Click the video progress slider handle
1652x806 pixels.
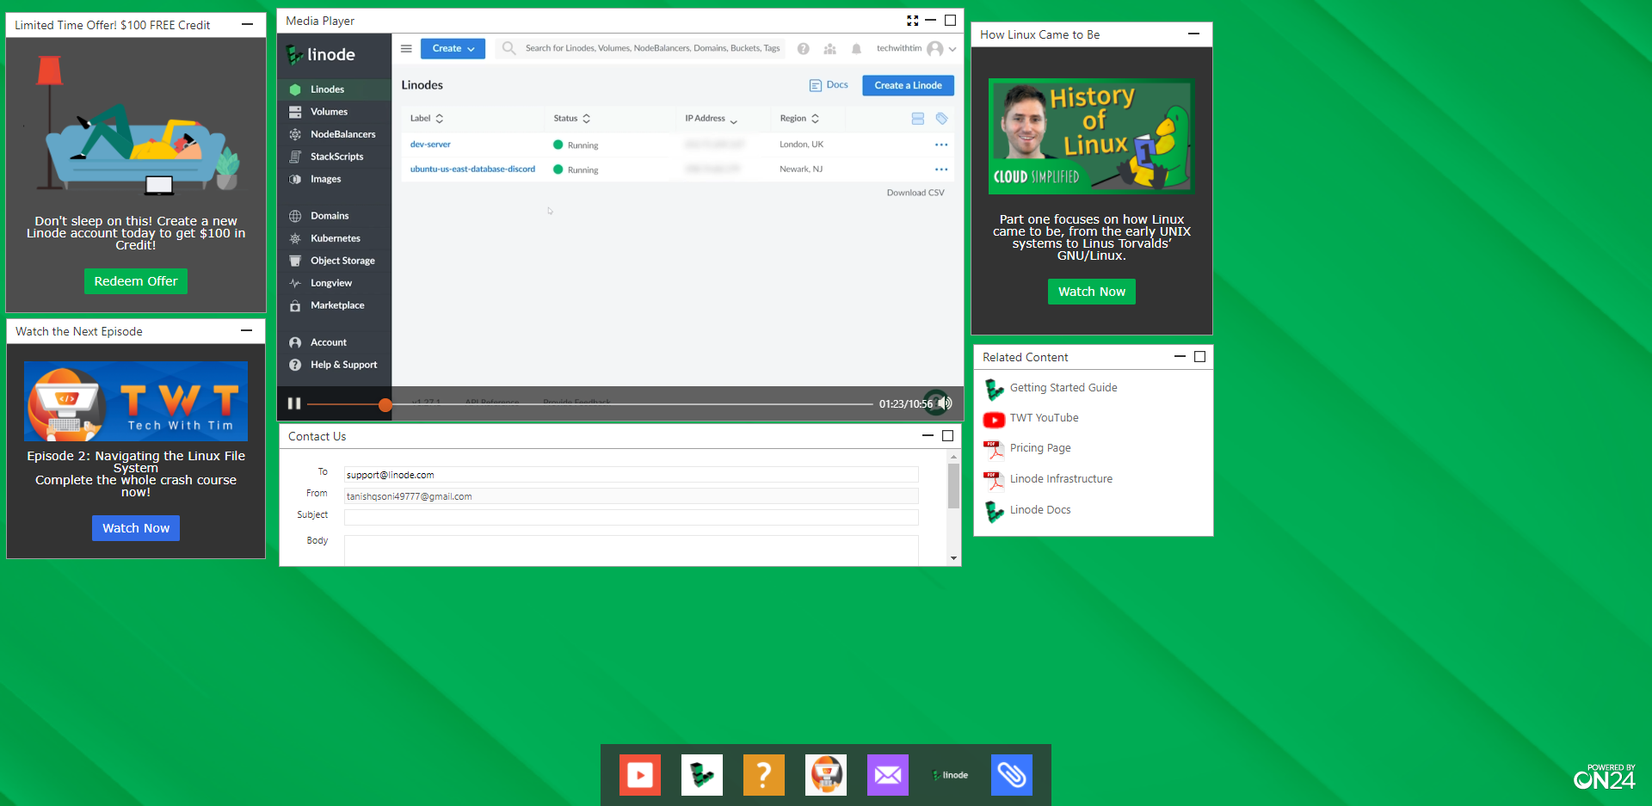click(x=385, y=404)
